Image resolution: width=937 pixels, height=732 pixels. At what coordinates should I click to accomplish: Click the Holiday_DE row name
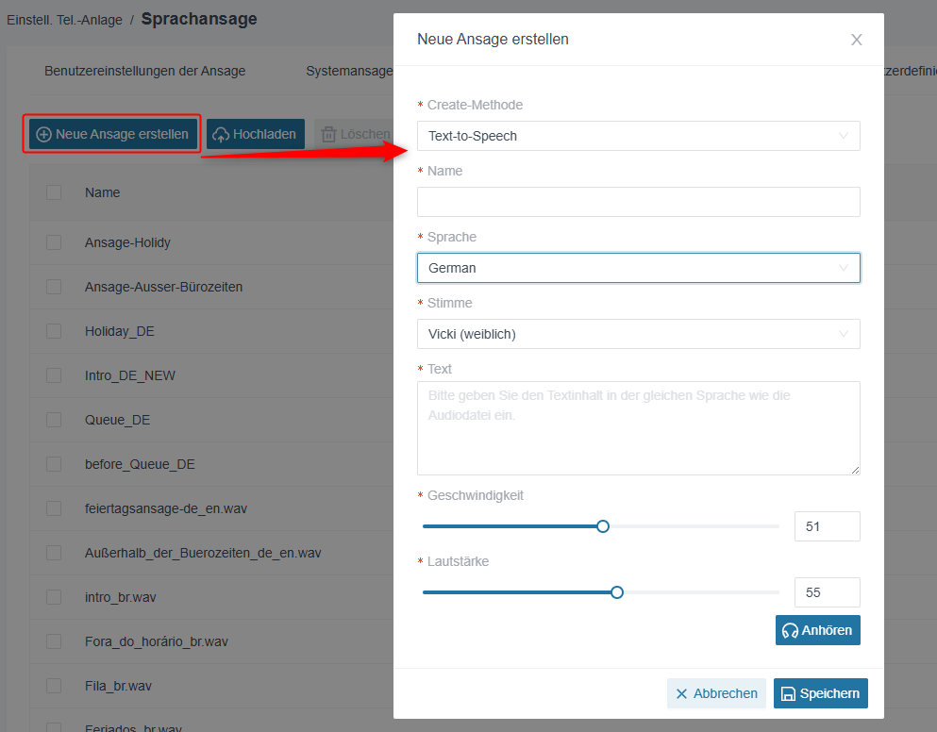click(x=120, y=331)
